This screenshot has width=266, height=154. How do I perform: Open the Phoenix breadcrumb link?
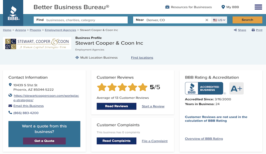click(35, 30)
